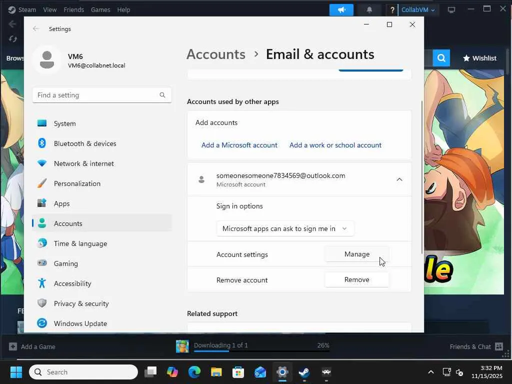
Task: Open Time & language settings
Action: coord(102,243)
